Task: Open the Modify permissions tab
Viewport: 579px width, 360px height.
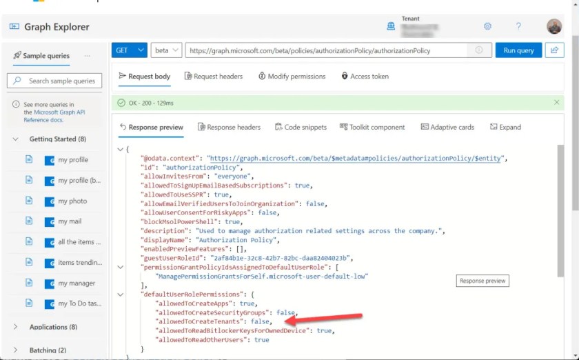Action: [292, 77]
